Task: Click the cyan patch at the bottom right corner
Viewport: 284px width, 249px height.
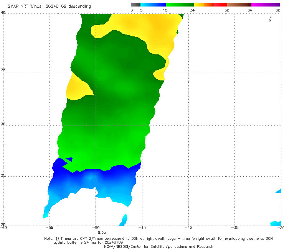Action: pos(276,223)
